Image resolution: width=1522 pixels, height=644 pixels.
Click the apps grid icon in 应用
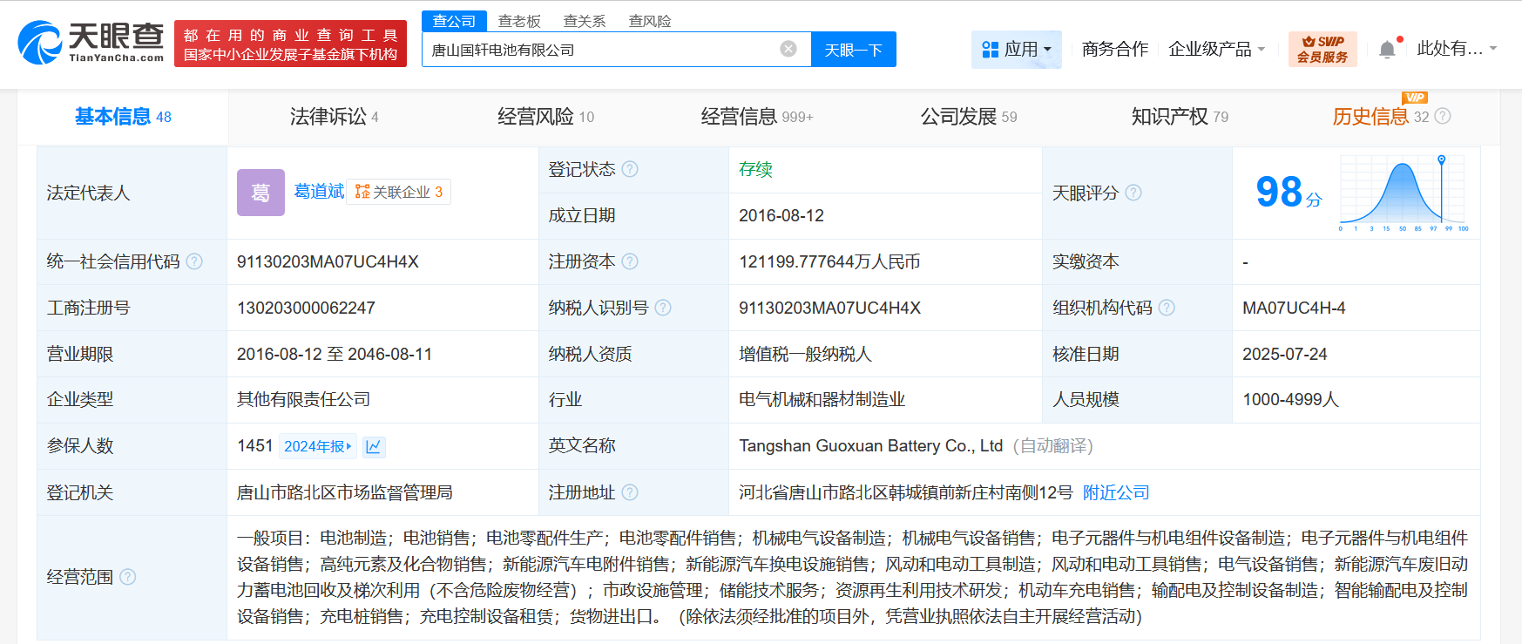coord(990,50)
